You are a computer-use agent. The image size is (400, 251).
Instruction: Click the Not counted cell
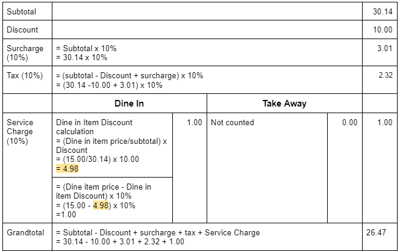pyautogui.click(x=233, y=122)
